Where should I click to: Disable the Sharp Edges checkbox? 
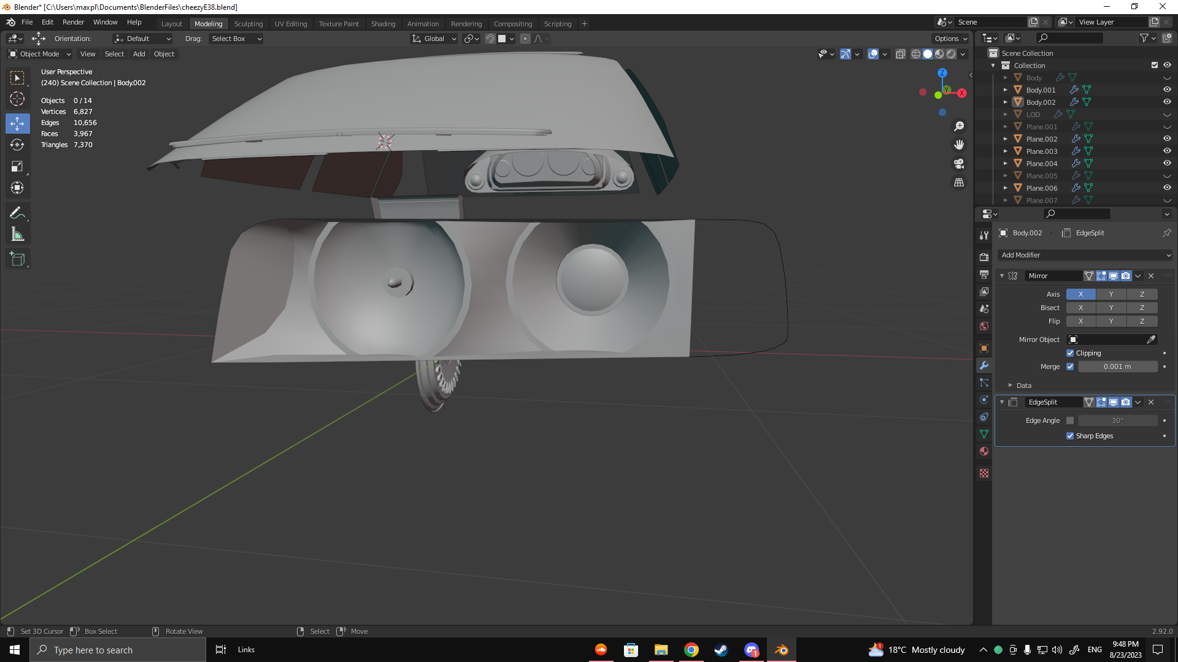[1070, 436]
